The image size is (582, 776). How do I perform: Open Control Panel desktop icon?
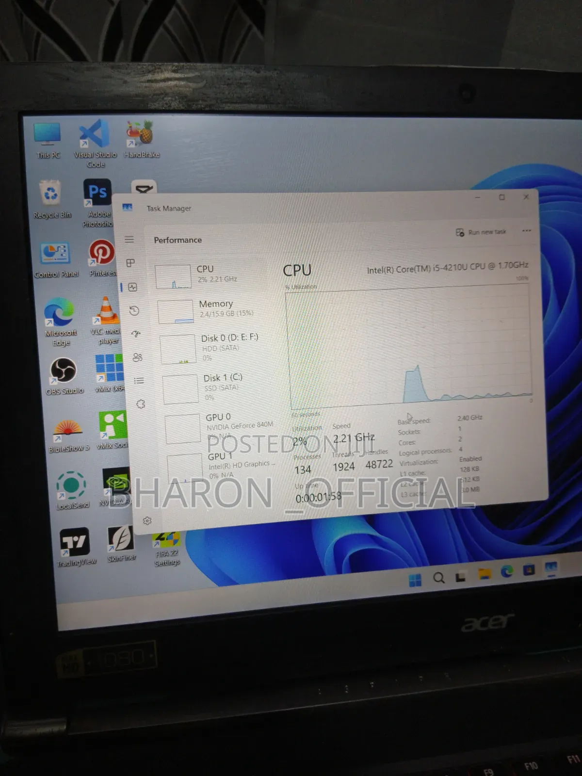click(x=56, y=260)
